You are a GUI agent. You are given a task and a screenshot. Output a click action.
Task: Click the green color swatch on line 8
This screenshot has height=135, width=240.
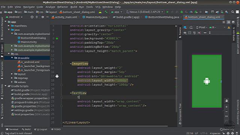click(x=57, y=38)
